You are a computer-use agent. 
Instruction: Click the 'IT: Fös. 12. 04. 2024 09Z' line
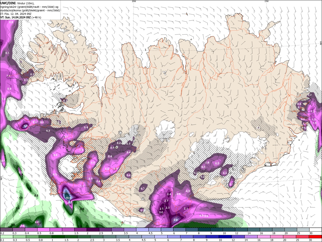(x=16, y=14)
